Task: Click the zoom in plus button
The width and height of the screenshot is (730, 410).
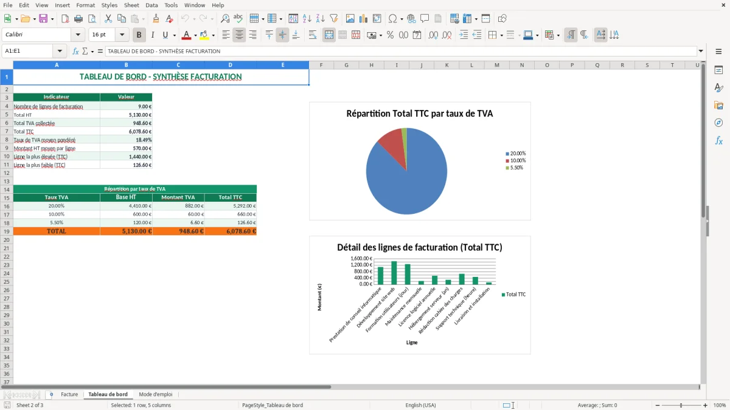Action: coord(706,405)
